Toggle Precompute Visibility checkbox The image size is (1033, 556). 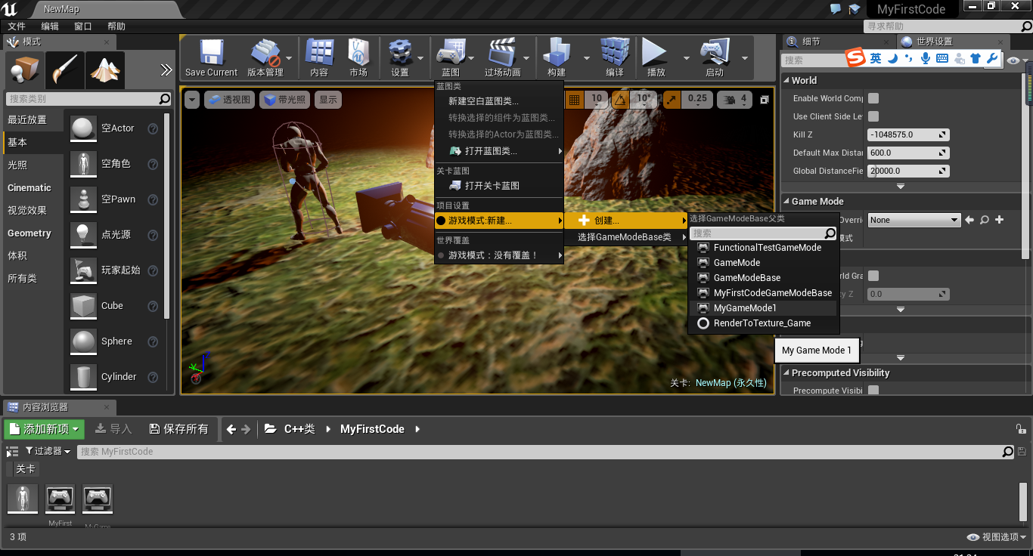click(x=873, y=391)
